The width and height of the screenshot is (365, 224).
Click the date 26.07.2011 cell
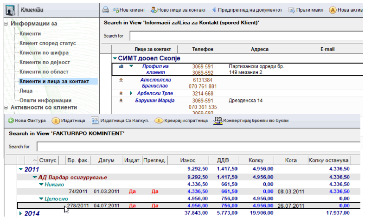(x=291, y=206)
